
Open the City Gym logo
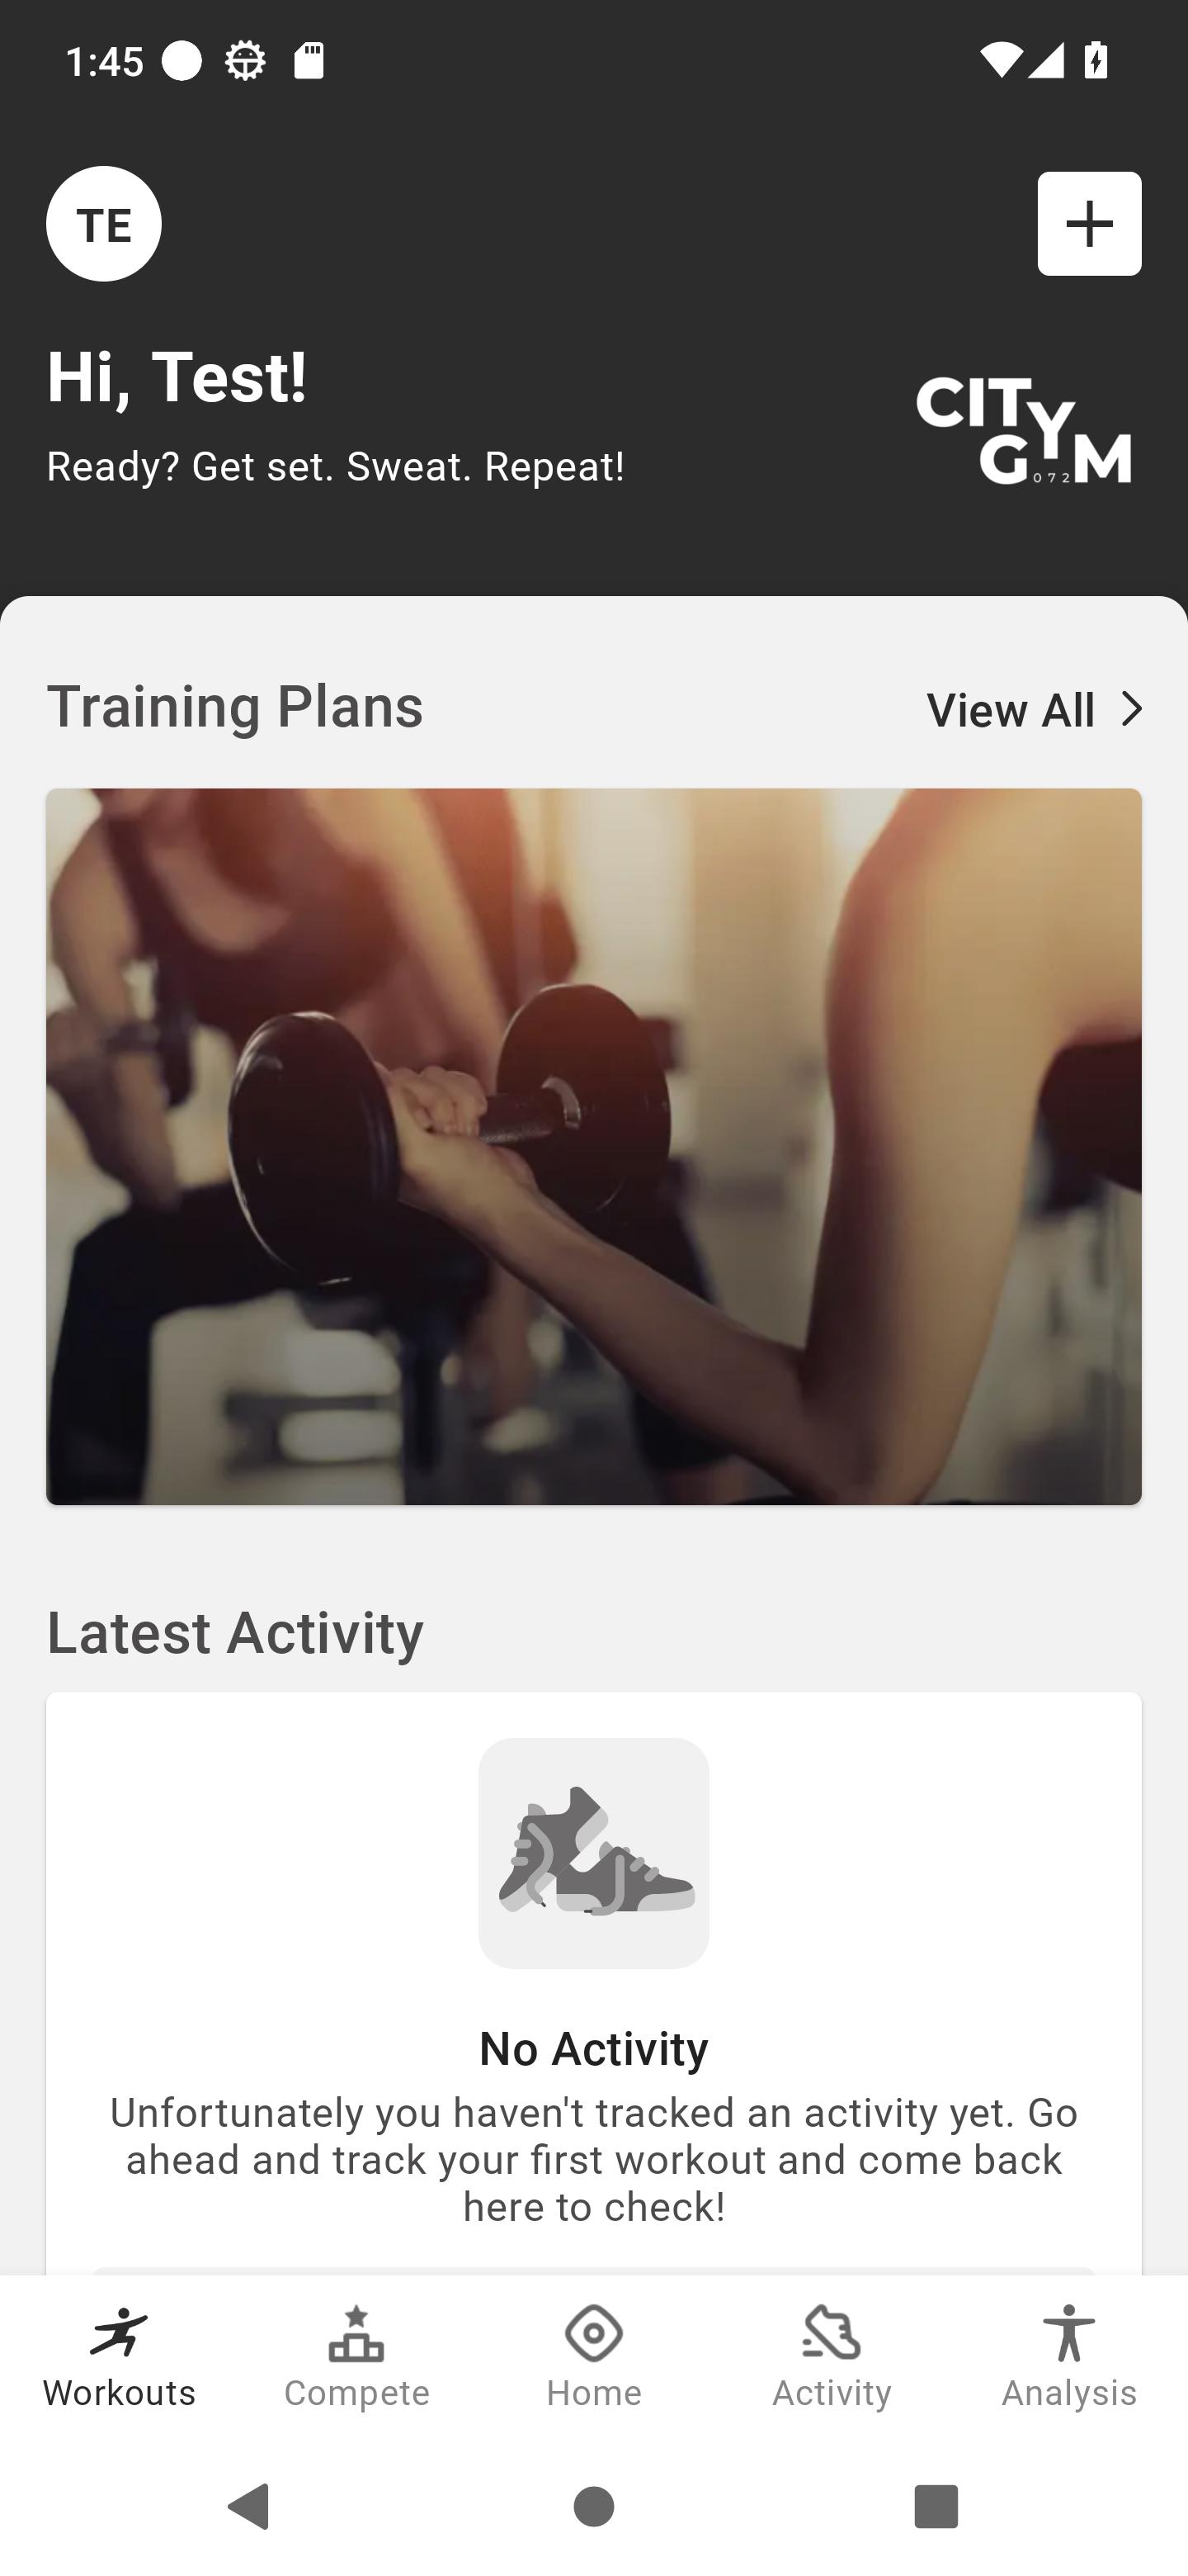(1024, 431)
